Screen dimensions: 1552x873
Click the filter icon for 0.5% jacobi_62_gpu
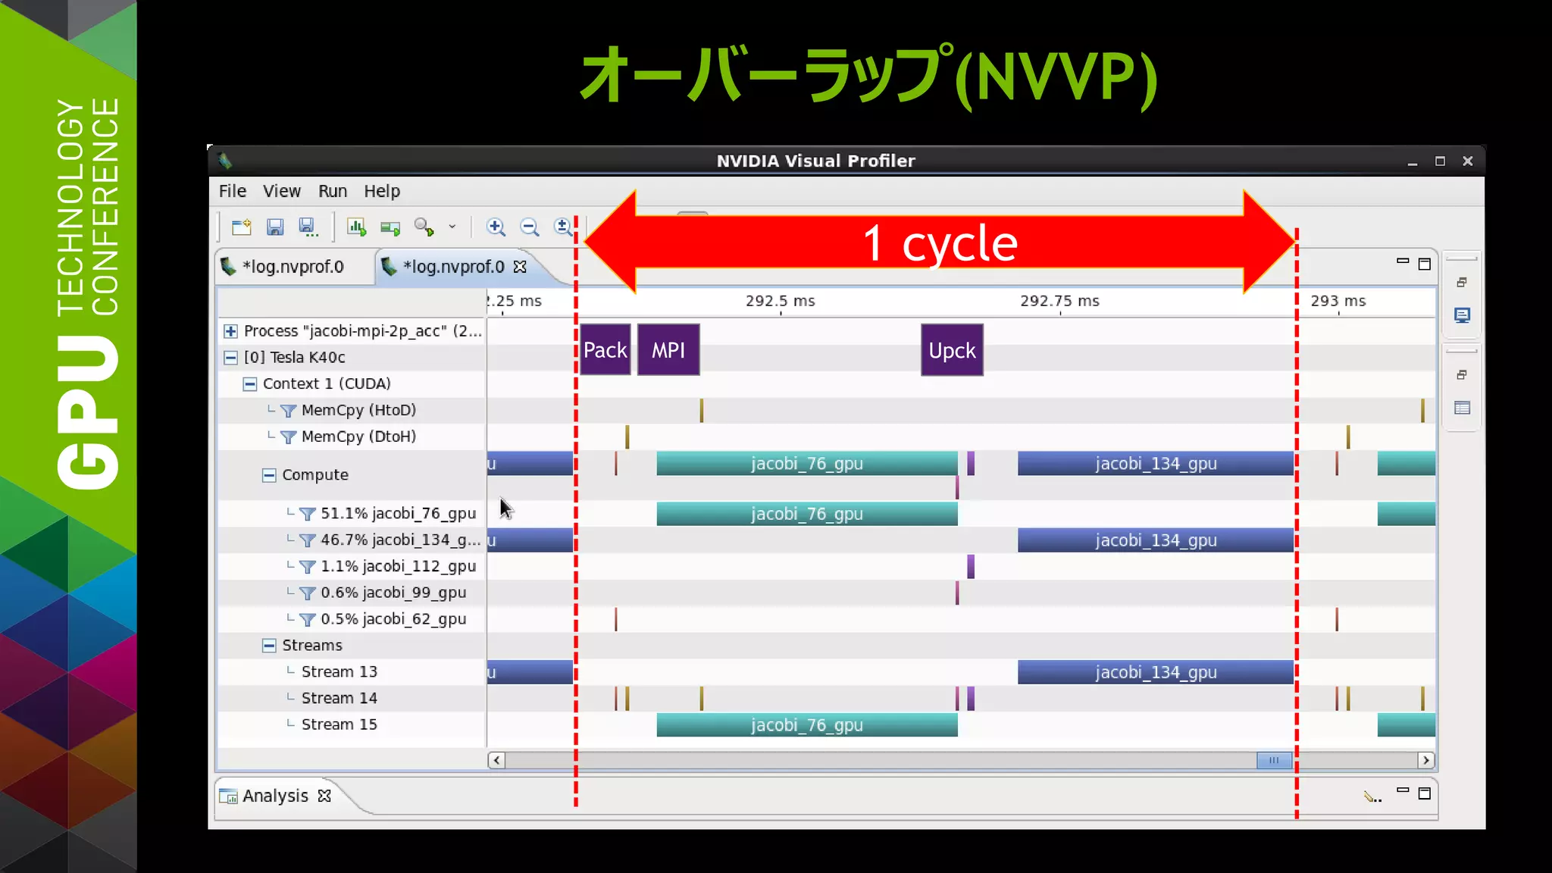[x=307, y=620]
